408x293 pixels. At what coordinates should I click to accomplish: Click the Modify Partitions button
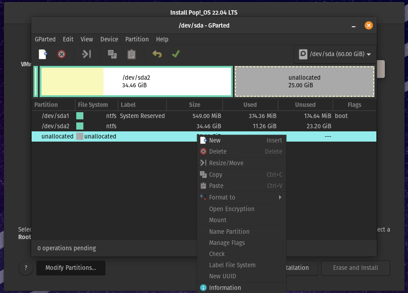tap(70, 268)
